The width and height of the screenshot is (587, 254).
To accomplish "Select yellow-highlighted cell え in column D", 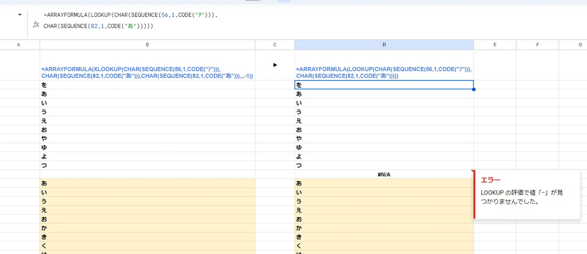I will [x=384, y=210].
